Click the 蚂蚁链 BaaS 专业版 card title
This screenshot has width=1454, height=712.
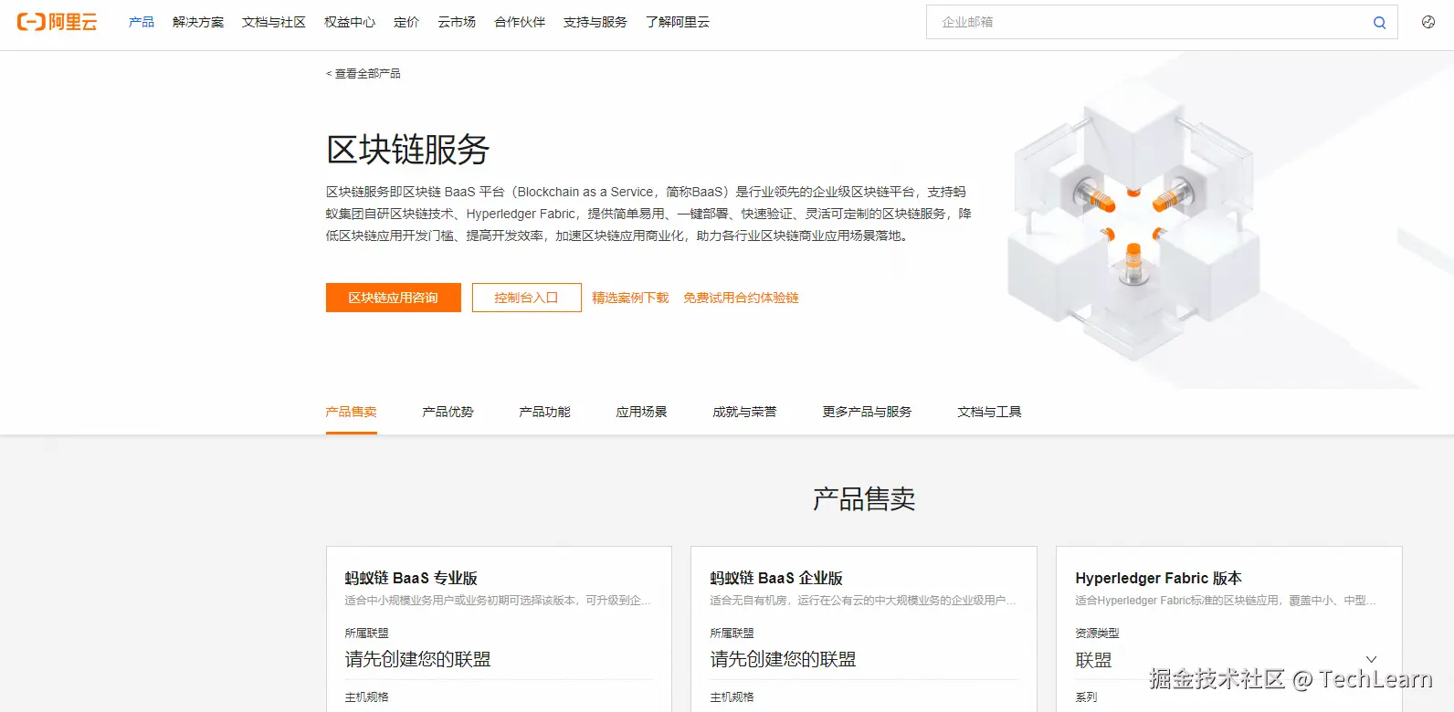click(x=411, y=578)
